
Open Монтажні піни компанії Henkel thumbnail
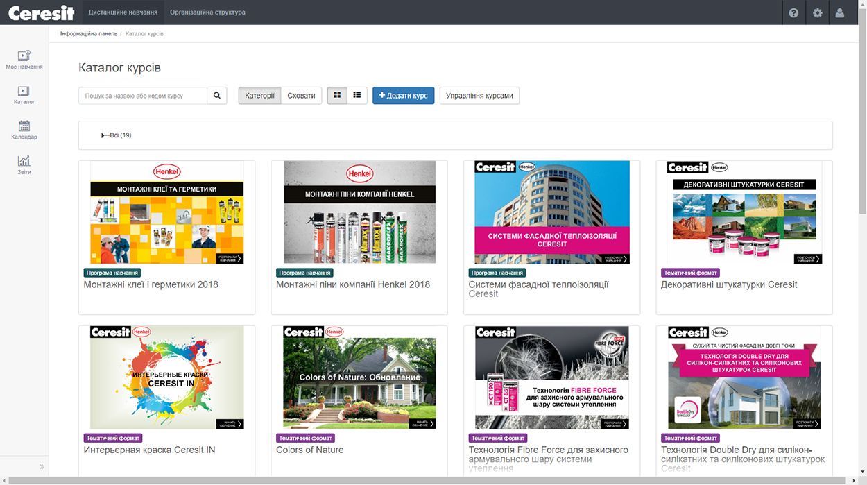point(359,212)
